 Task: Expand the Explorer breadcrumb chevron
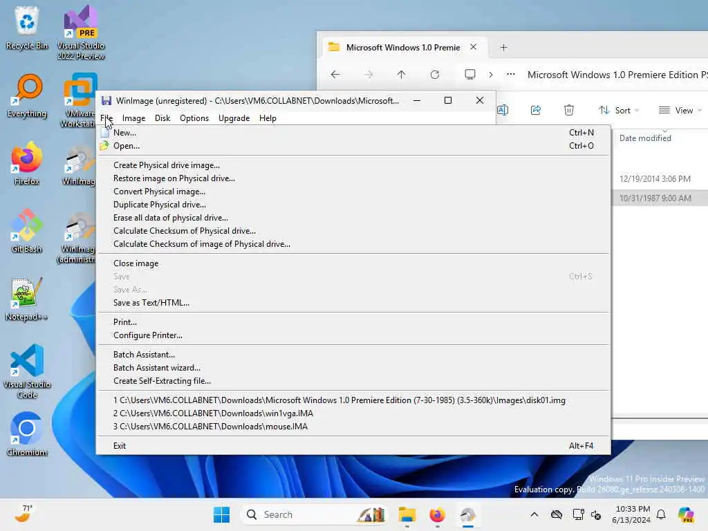491,75
